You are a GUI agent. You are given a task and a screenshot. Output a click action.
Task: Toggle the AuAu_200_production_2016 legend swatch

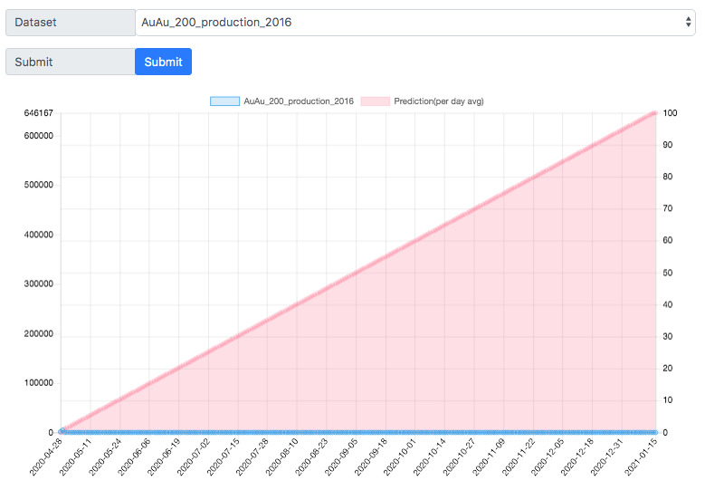tap(224, 101)
